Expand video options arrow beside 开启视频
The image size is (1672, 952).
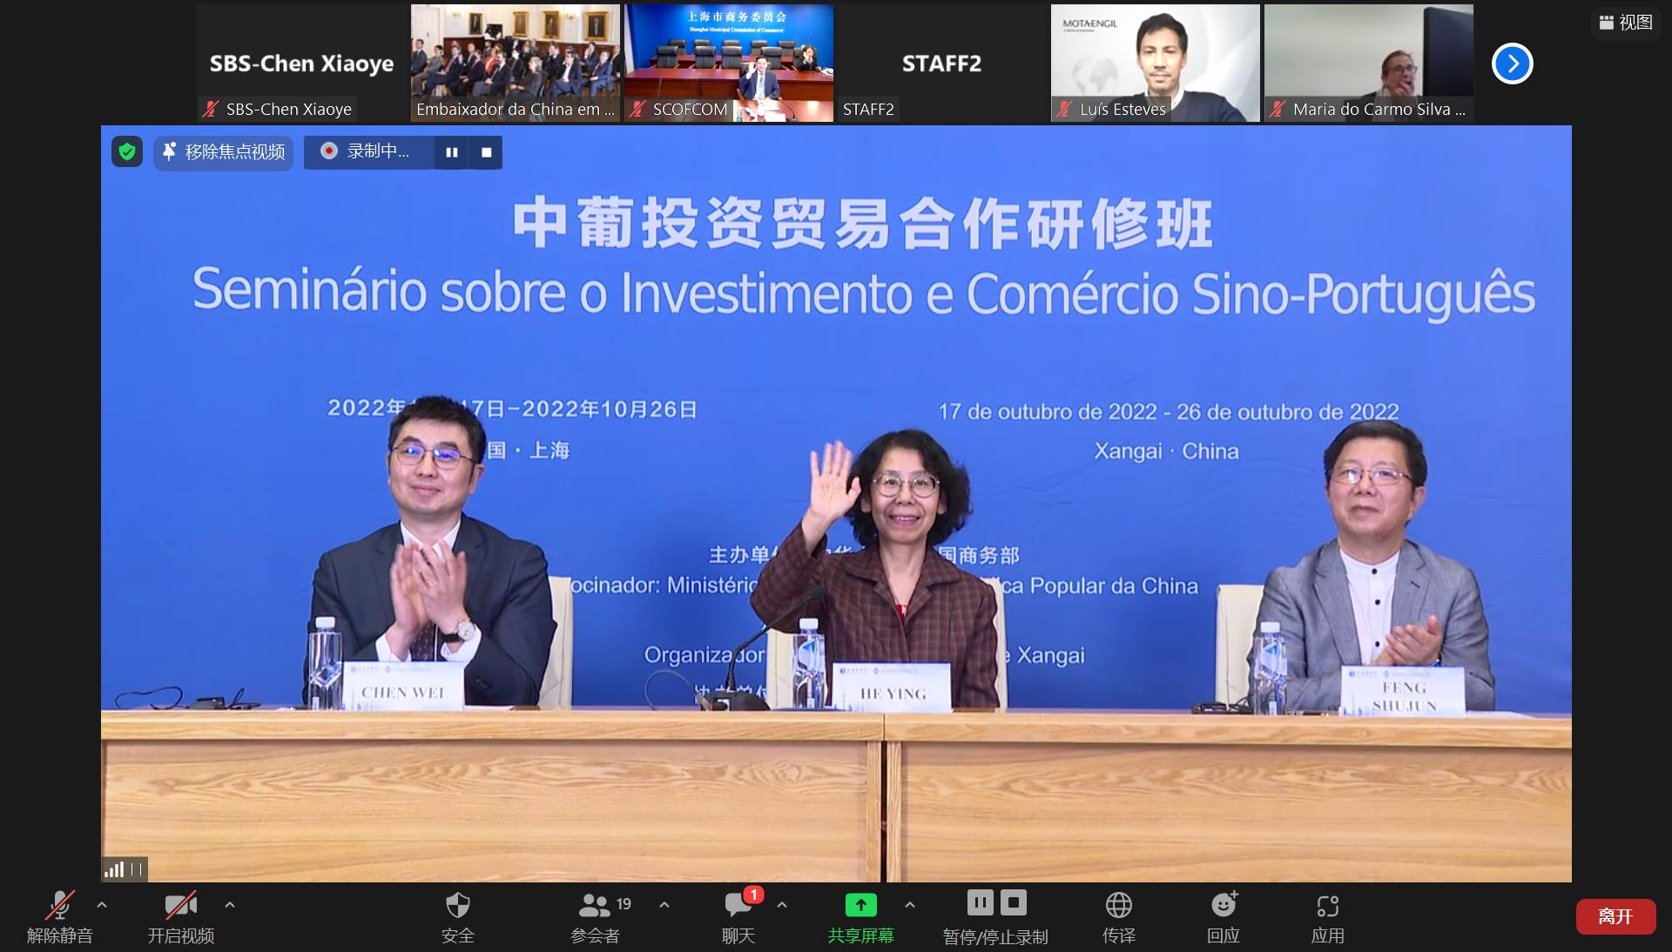point(230,905)
